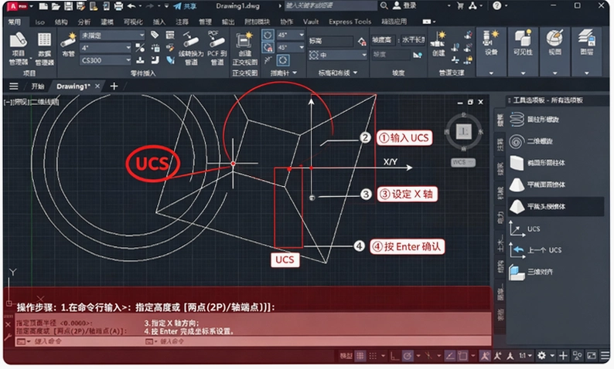614x369 pixels.
Task: Click the Print icon in quick access toolbar
Action: tap(118, 6)
